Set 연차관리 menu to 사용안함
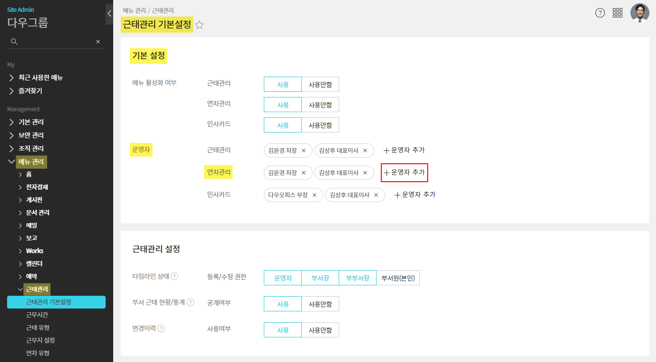 (x=320, y=105)
